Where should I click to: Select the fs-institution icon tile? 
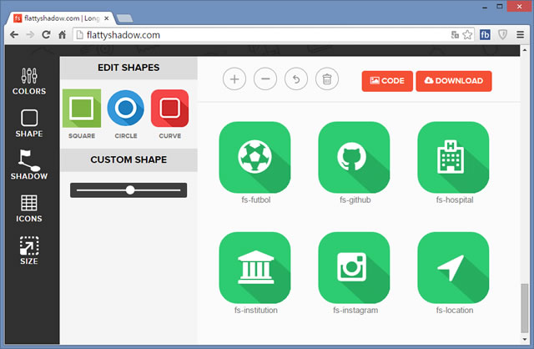[254, 268]
